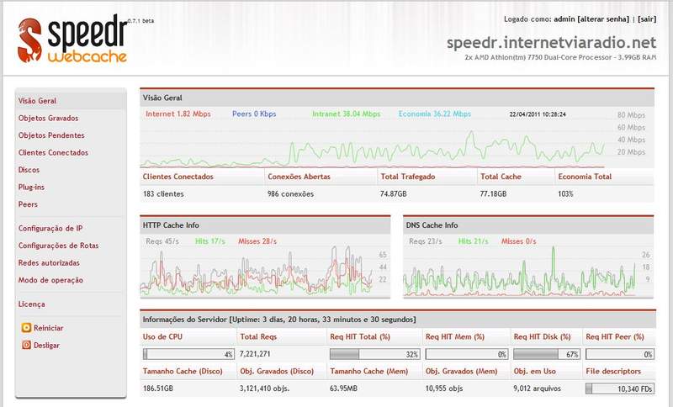Click the Desligar shutdown icon
This screenshot has width=673, height=407.
[26, 345]
